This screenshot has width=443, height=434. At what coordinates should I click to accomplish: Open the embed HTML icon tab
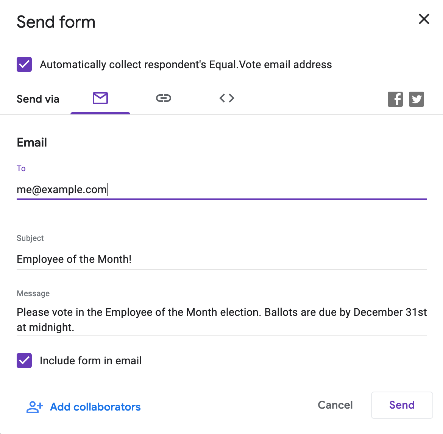click(x=227, y=98)
